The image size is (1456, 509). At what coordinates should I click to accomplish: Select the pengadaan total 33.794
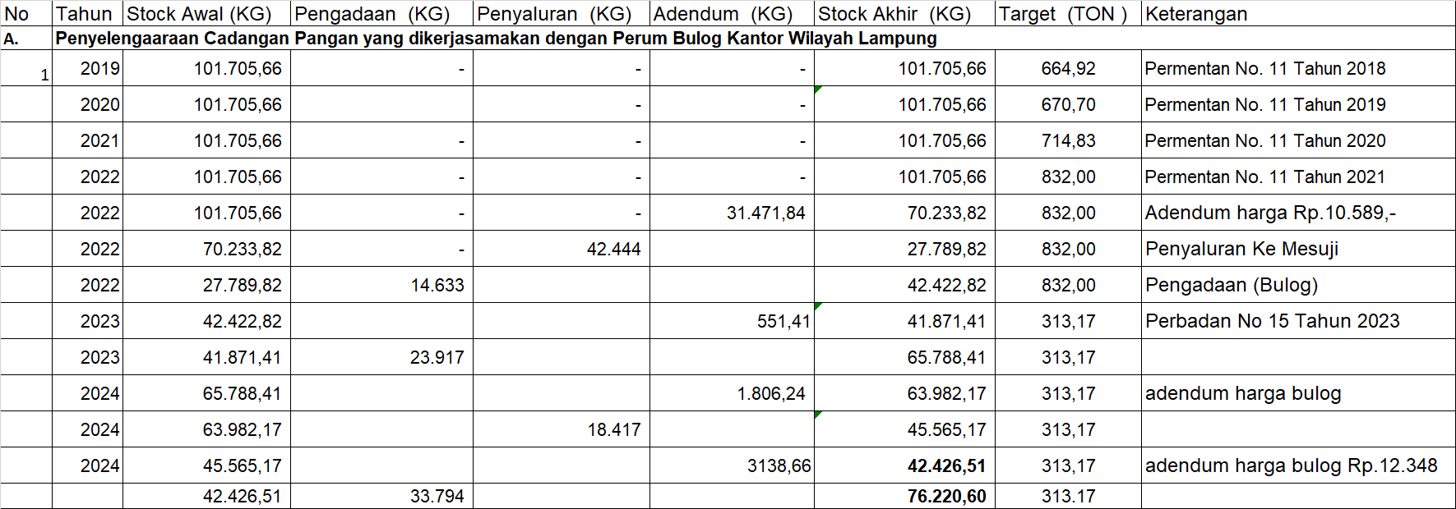(x=437, y=497)
